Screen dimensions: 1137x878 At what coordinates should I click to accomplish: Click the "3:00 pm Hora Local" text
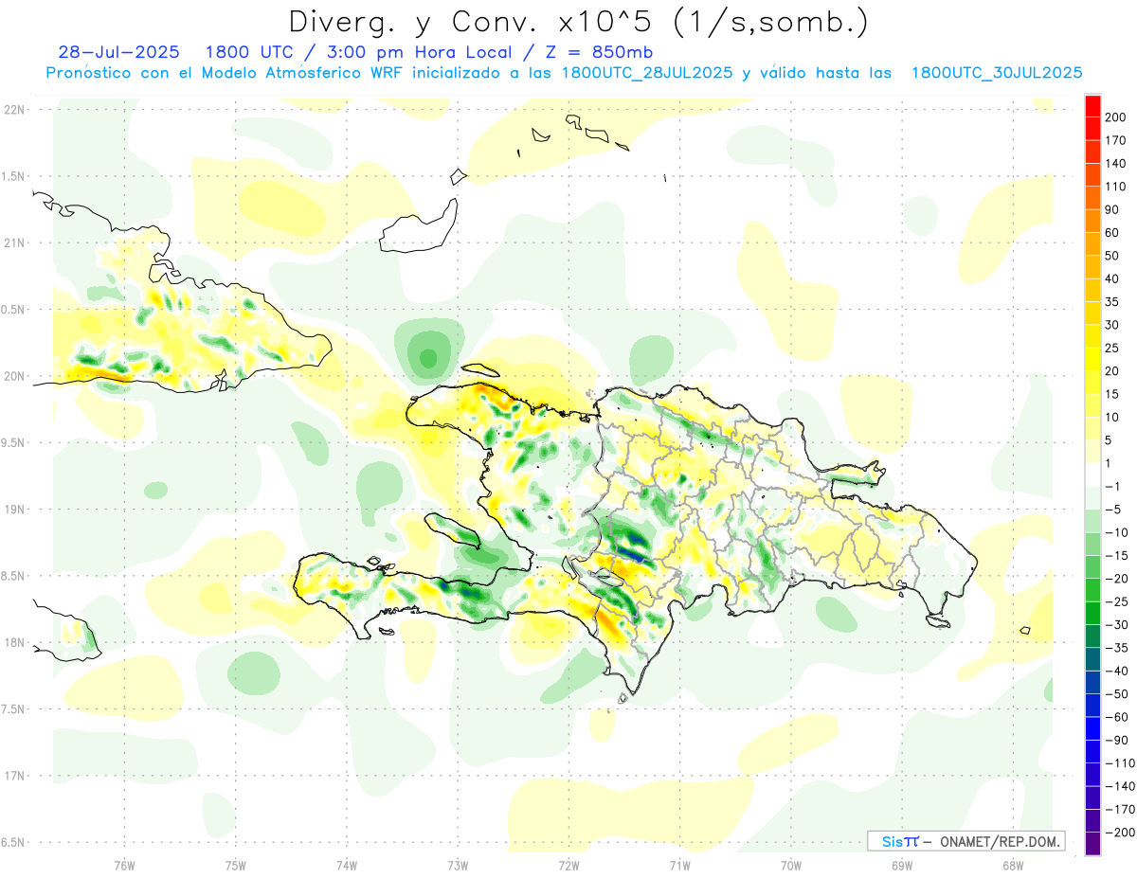click(x=423, y=52)
